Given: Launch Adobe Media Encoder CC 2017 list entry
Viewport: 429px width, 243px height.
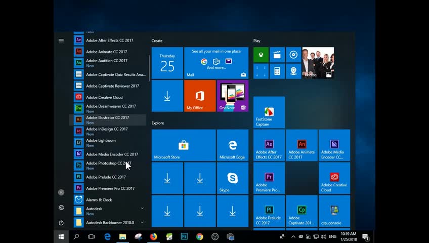Looking at the screenshot, I should 107,154.
